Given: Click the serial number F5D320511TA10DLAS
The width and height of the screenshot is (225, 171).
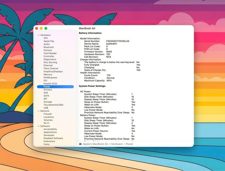Looking at the screenshot, I should tap(118, 41).
